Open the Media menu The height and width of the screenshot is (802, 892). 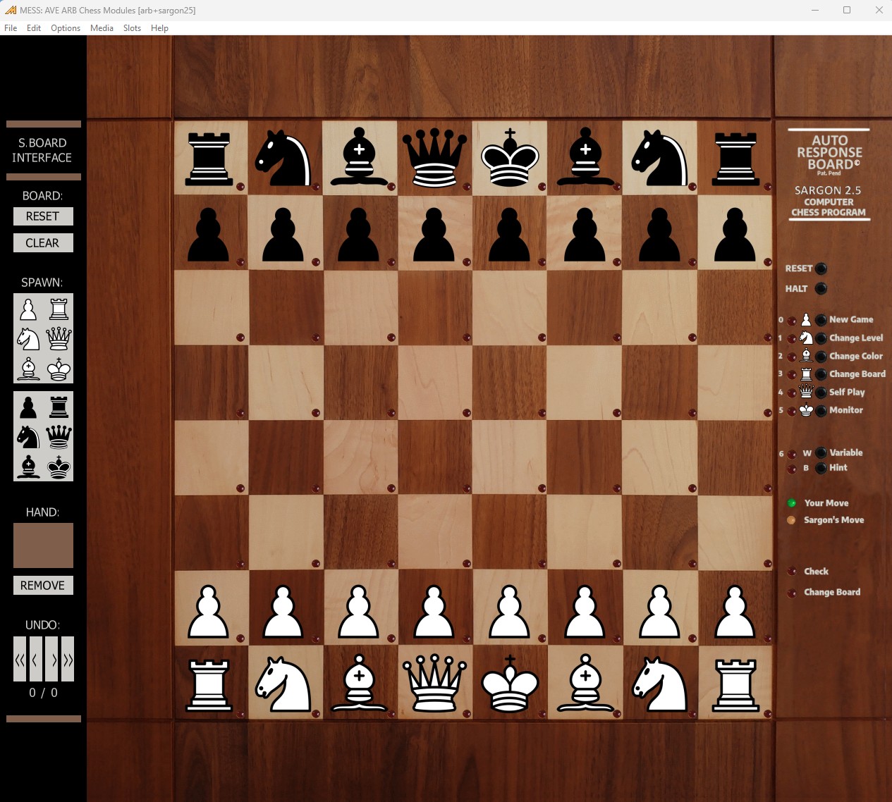(x=102, y=28)
